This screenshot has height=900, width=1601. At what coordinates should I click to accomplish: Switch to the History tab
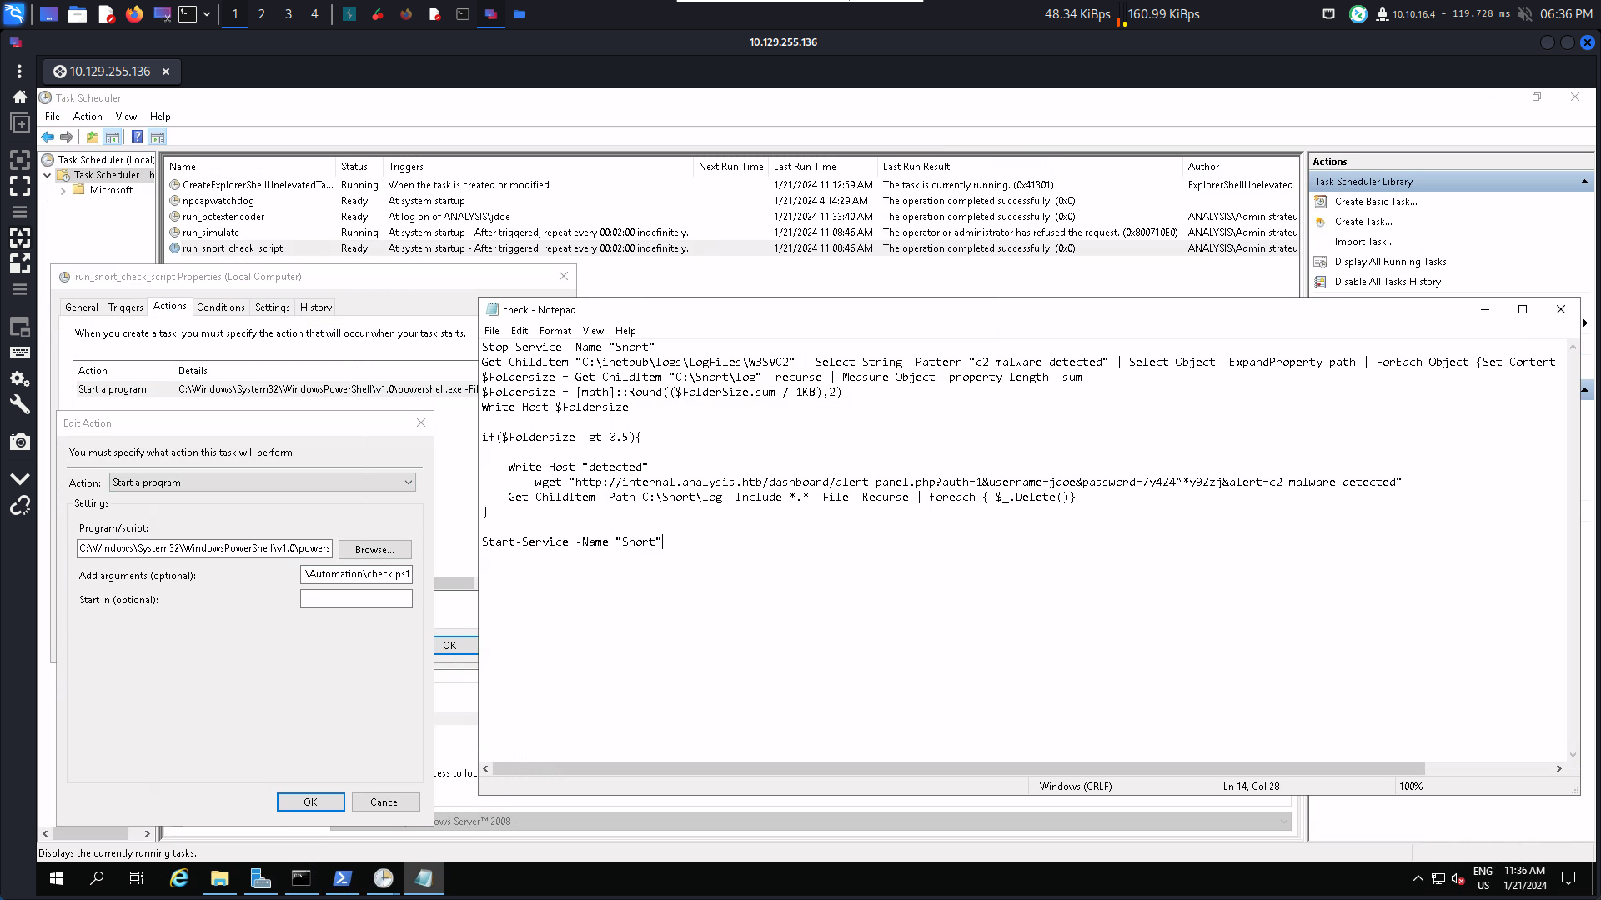[316, 307]
